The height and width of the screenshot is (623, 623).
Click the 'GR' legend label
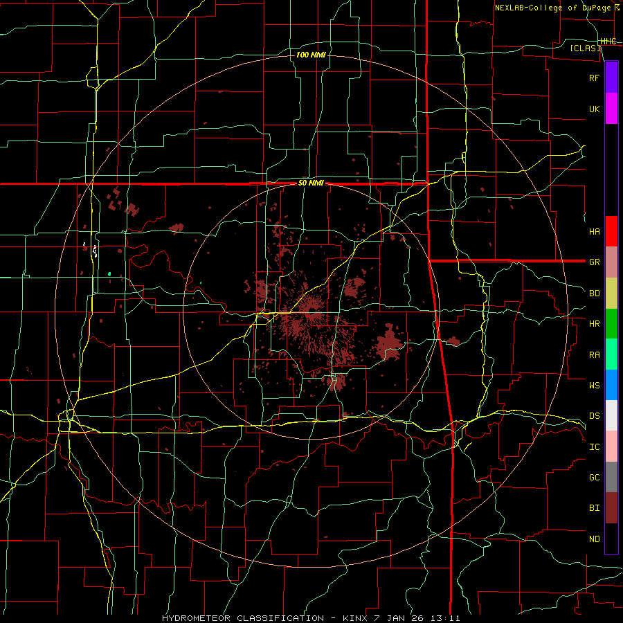click(594, 262)
